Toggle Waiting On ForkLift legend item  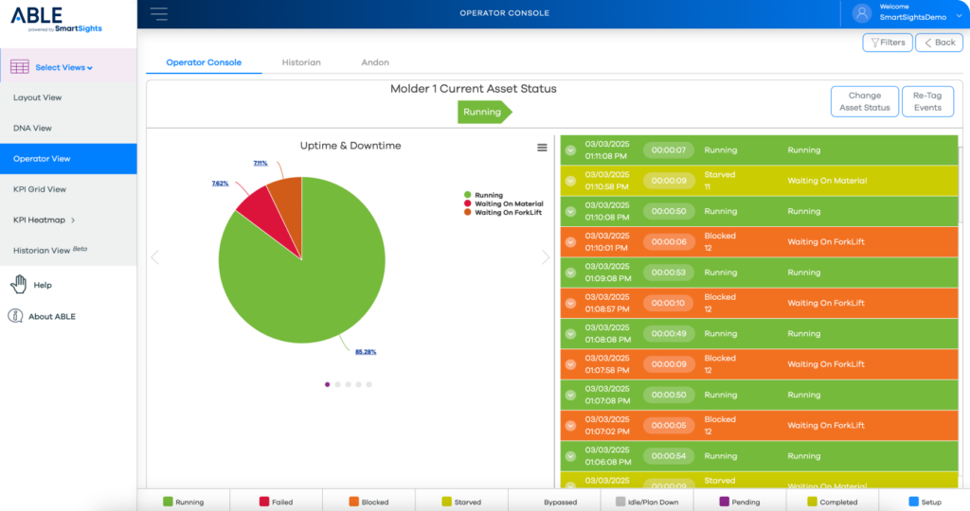pos(508,213)
